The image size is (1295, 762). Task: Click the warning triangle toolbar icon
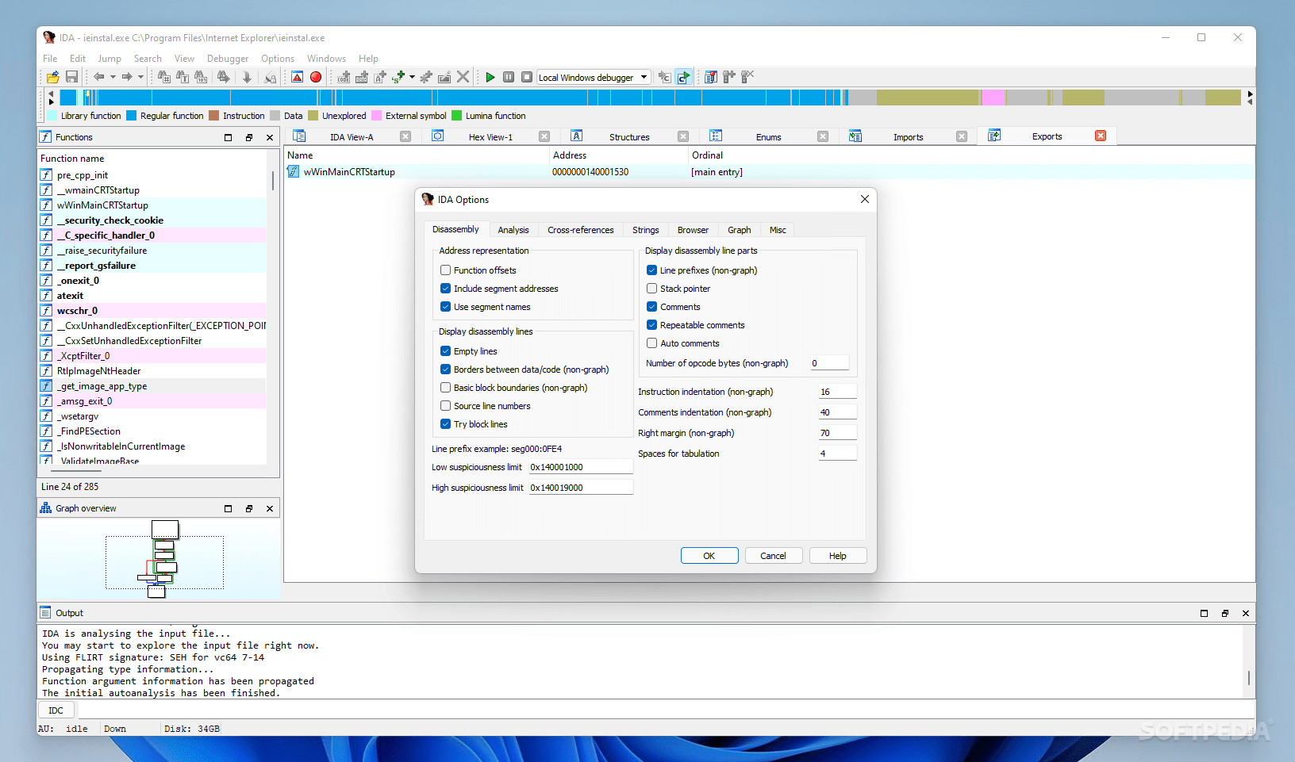(x=298, y=77)
